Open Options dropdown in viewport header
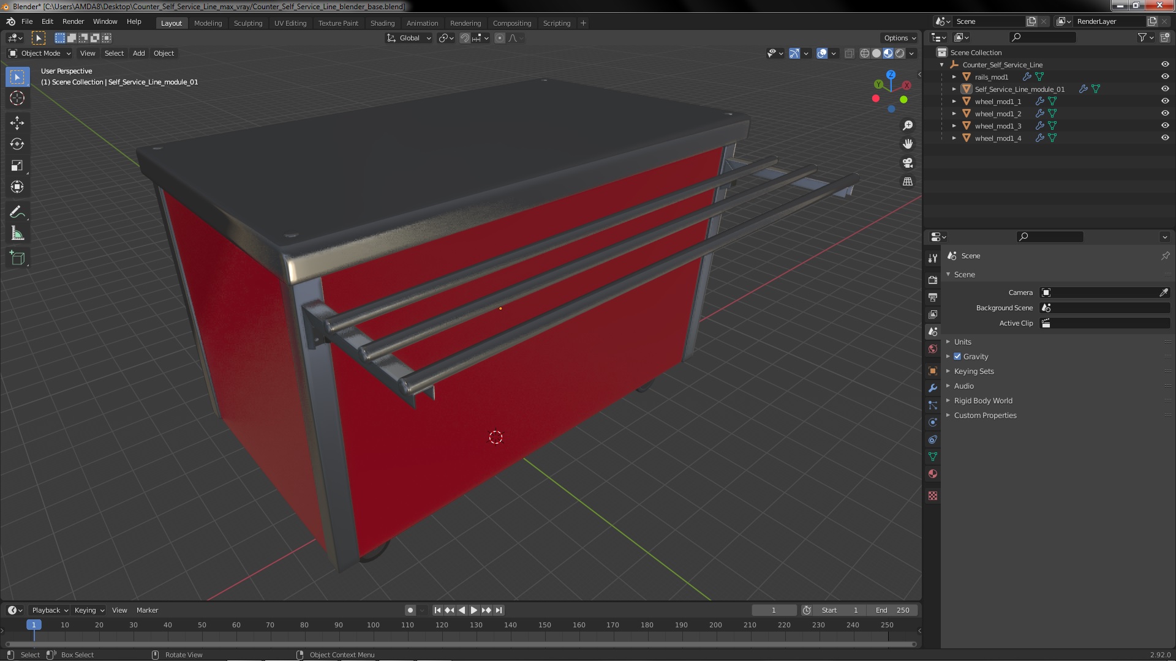This screenshot has height=661, width=1176. [899, 38]
